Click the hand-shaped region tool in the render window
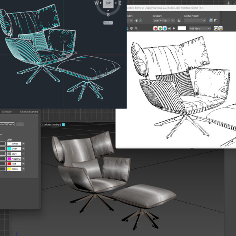Image resolution: width=236 pixels, height=236 pixels. 136,20
